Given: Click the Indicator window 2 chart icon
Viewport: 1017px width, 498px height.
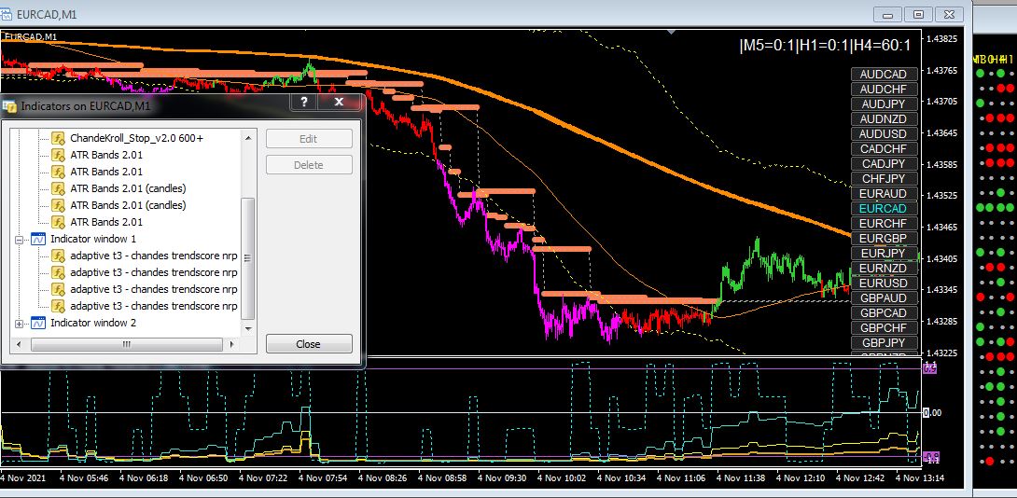Looking at the screenshot, I should pos(38,323).
